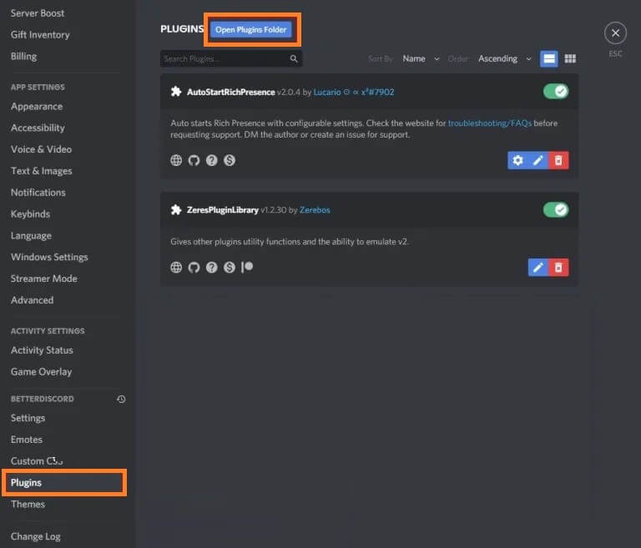
Task: Open BetterDiscord Settings page
Action: coord(28,418)
